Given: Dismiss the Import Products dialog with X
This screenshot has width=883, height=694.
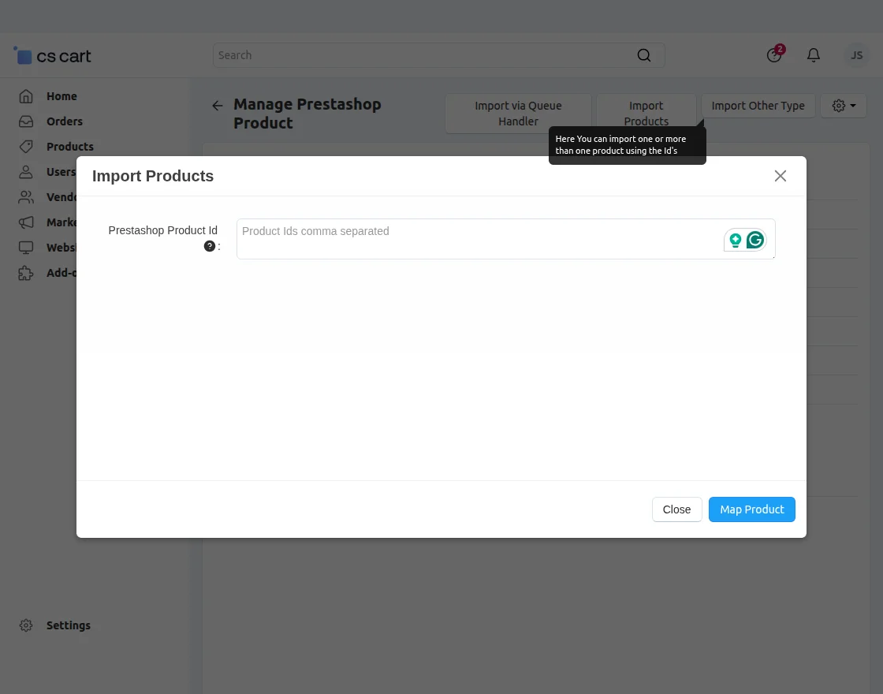Looking at the screenshot, I should pos(781,176).
